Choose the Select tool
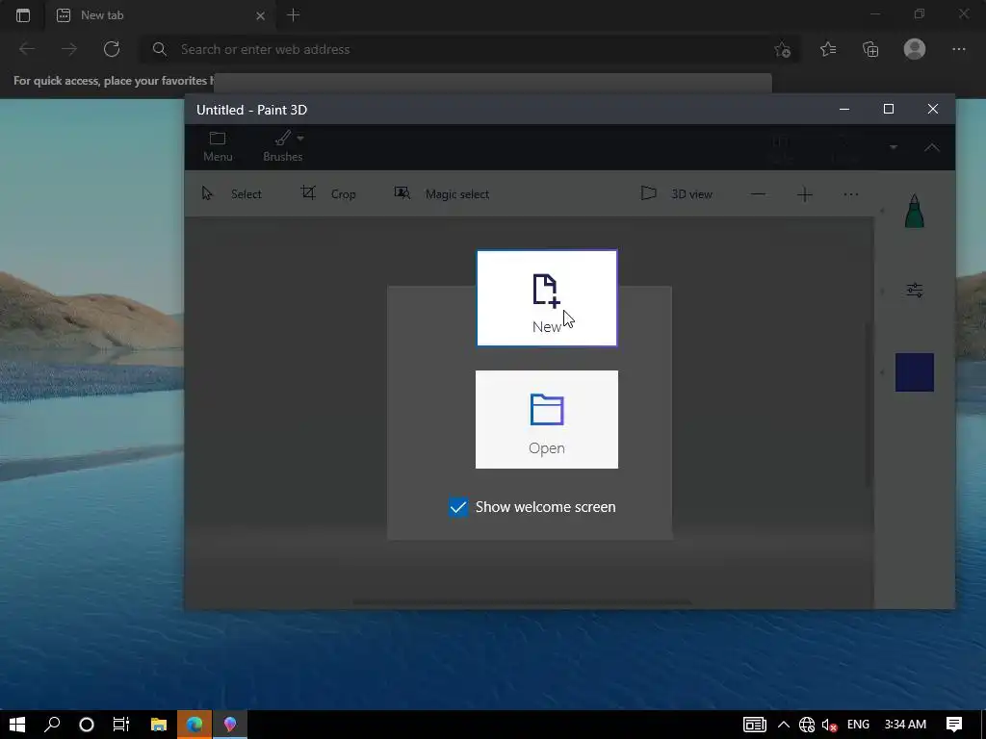Image resolution: width=986 pixels, height=739 pixels. 231,194
